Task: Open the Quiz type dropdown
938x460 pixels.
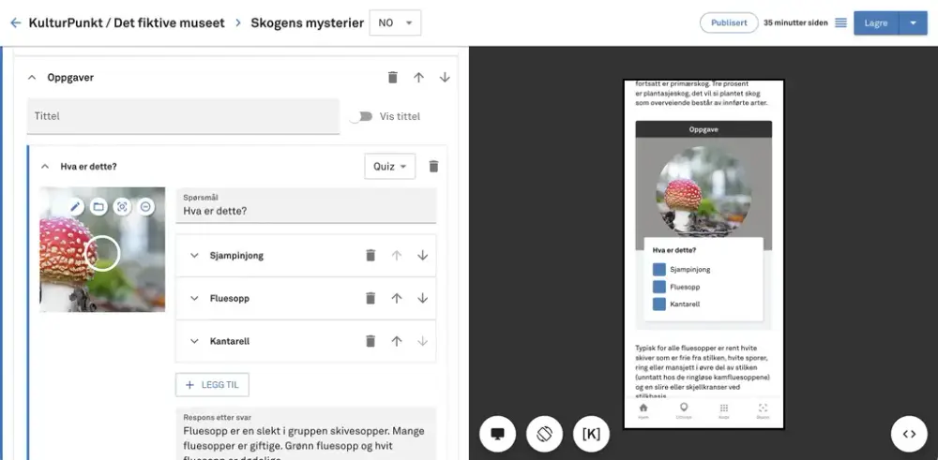Action: [389, 167]
